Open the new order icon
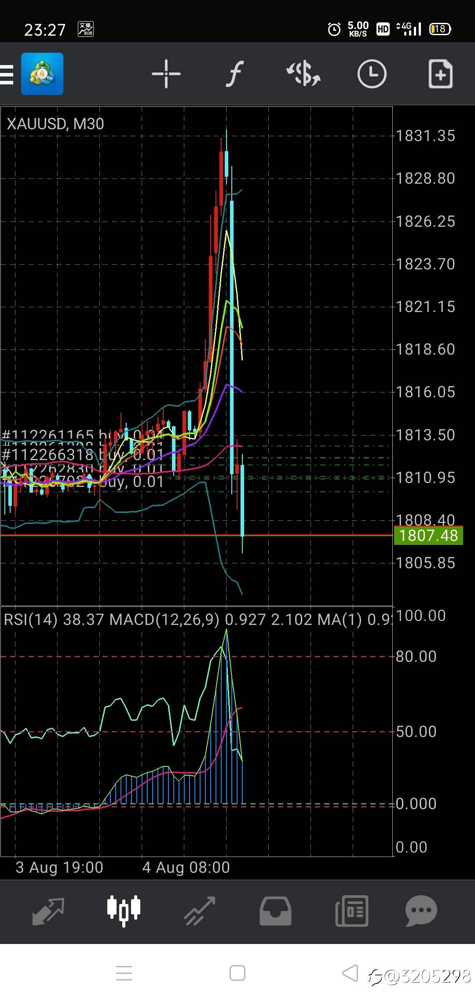This screenshot has width=475, height=1002. 440,74
